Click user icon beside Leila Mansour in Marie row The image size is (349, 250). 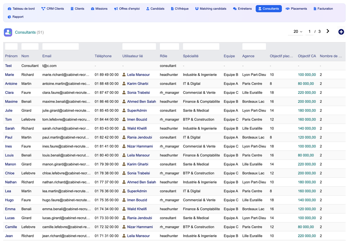pyautogui.click(x=124, y=75)
